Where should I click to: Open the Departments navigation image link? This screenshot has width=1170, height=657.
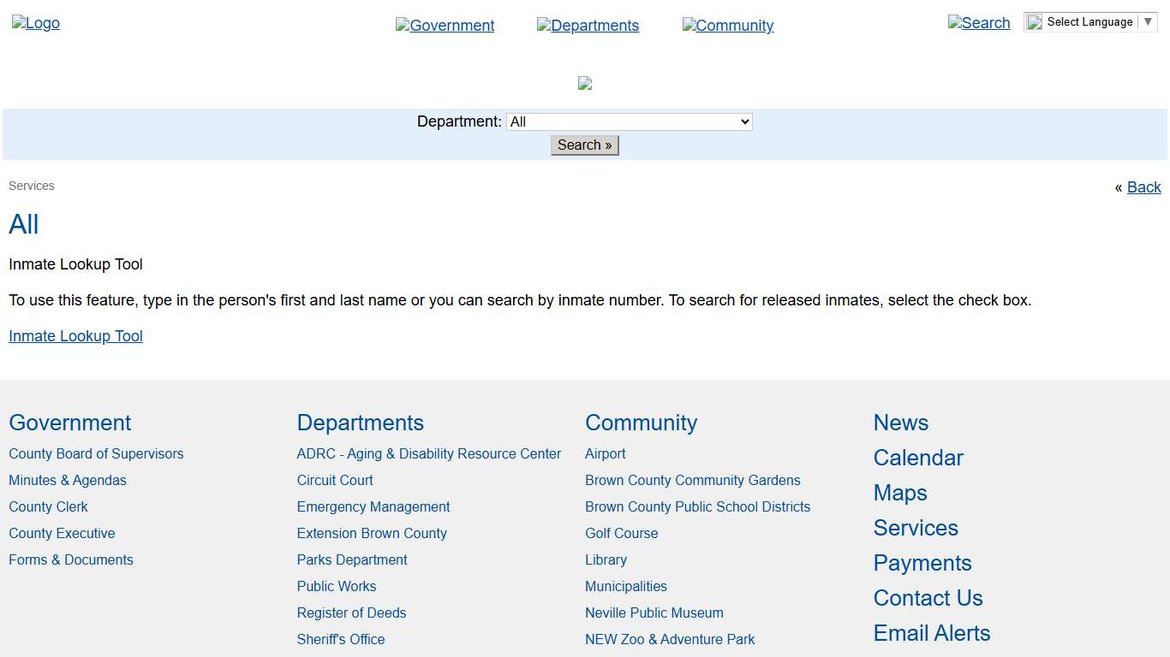[x=588, y=26]
